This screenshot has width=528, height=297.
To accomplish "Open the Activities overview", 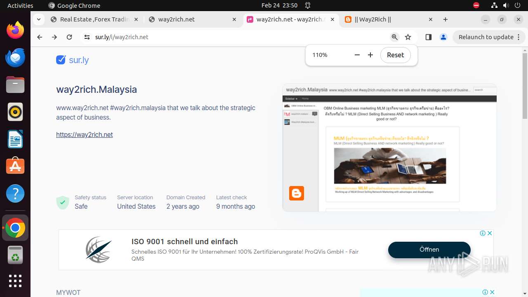I will point(20,5).
